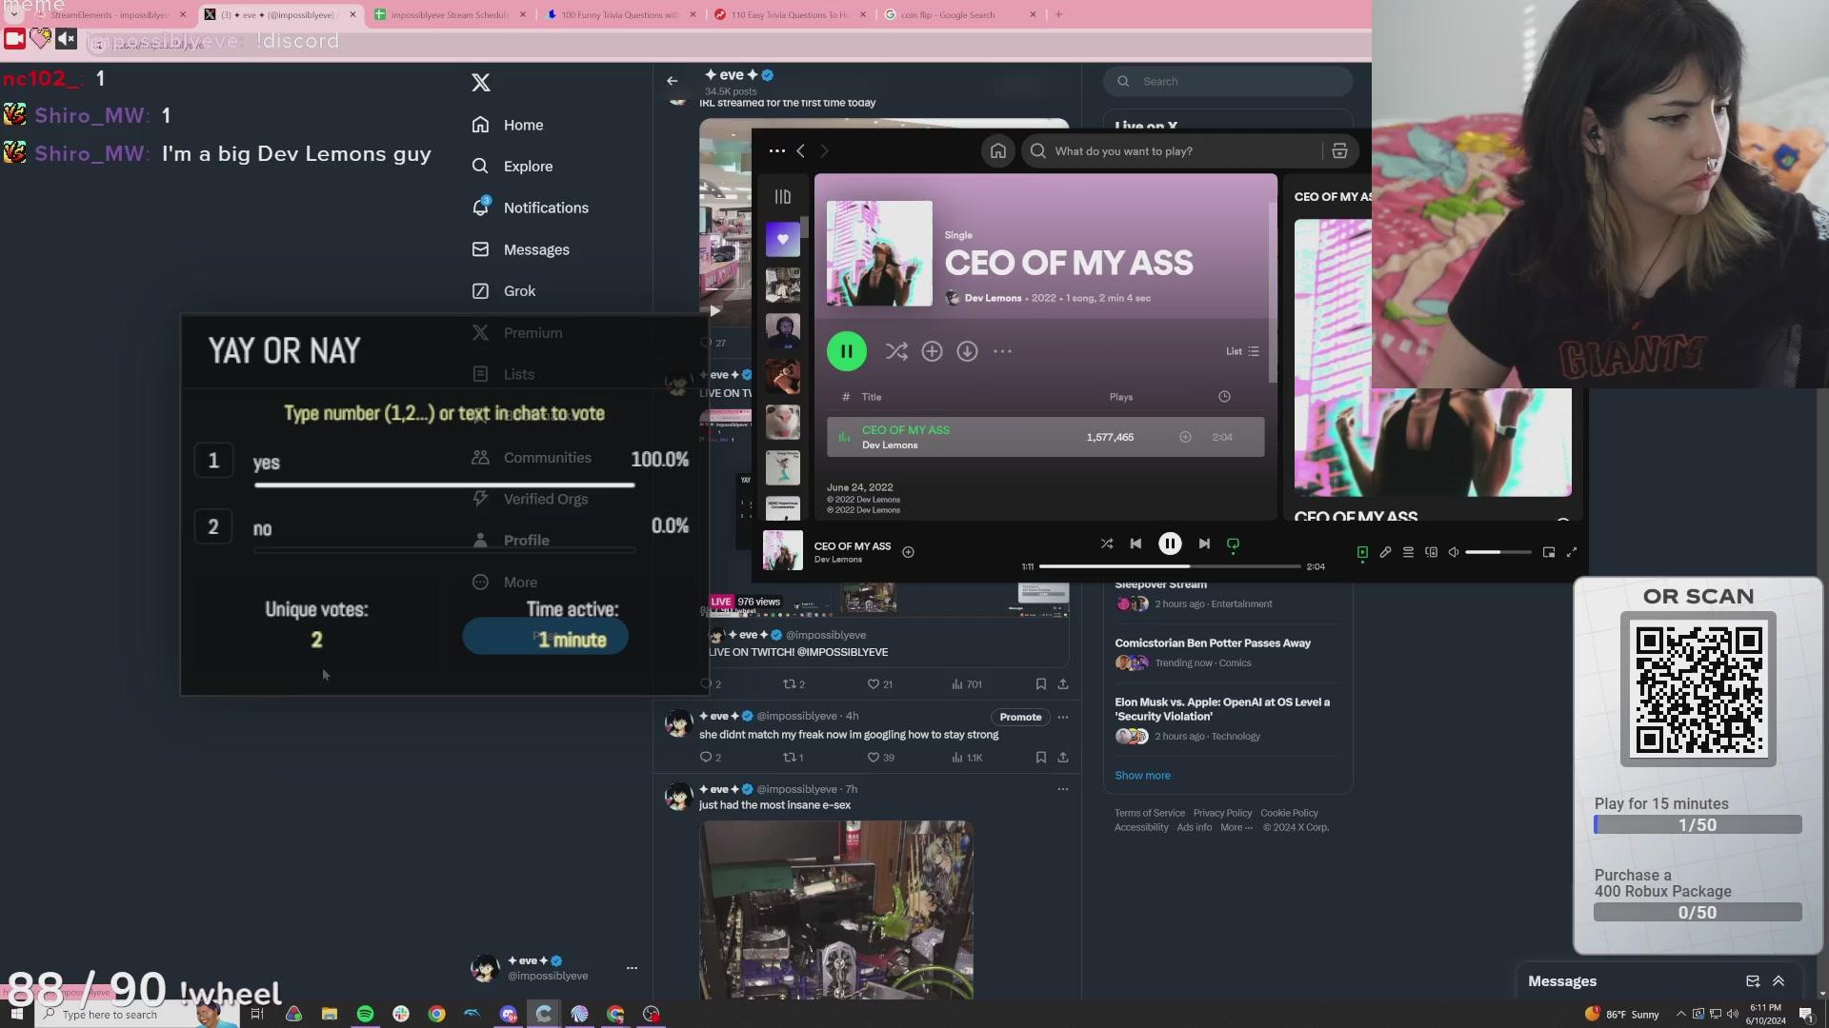Click Show more in trending panel
Viewport: 1829px width, 1028px height.
[x=1142, y=775]
